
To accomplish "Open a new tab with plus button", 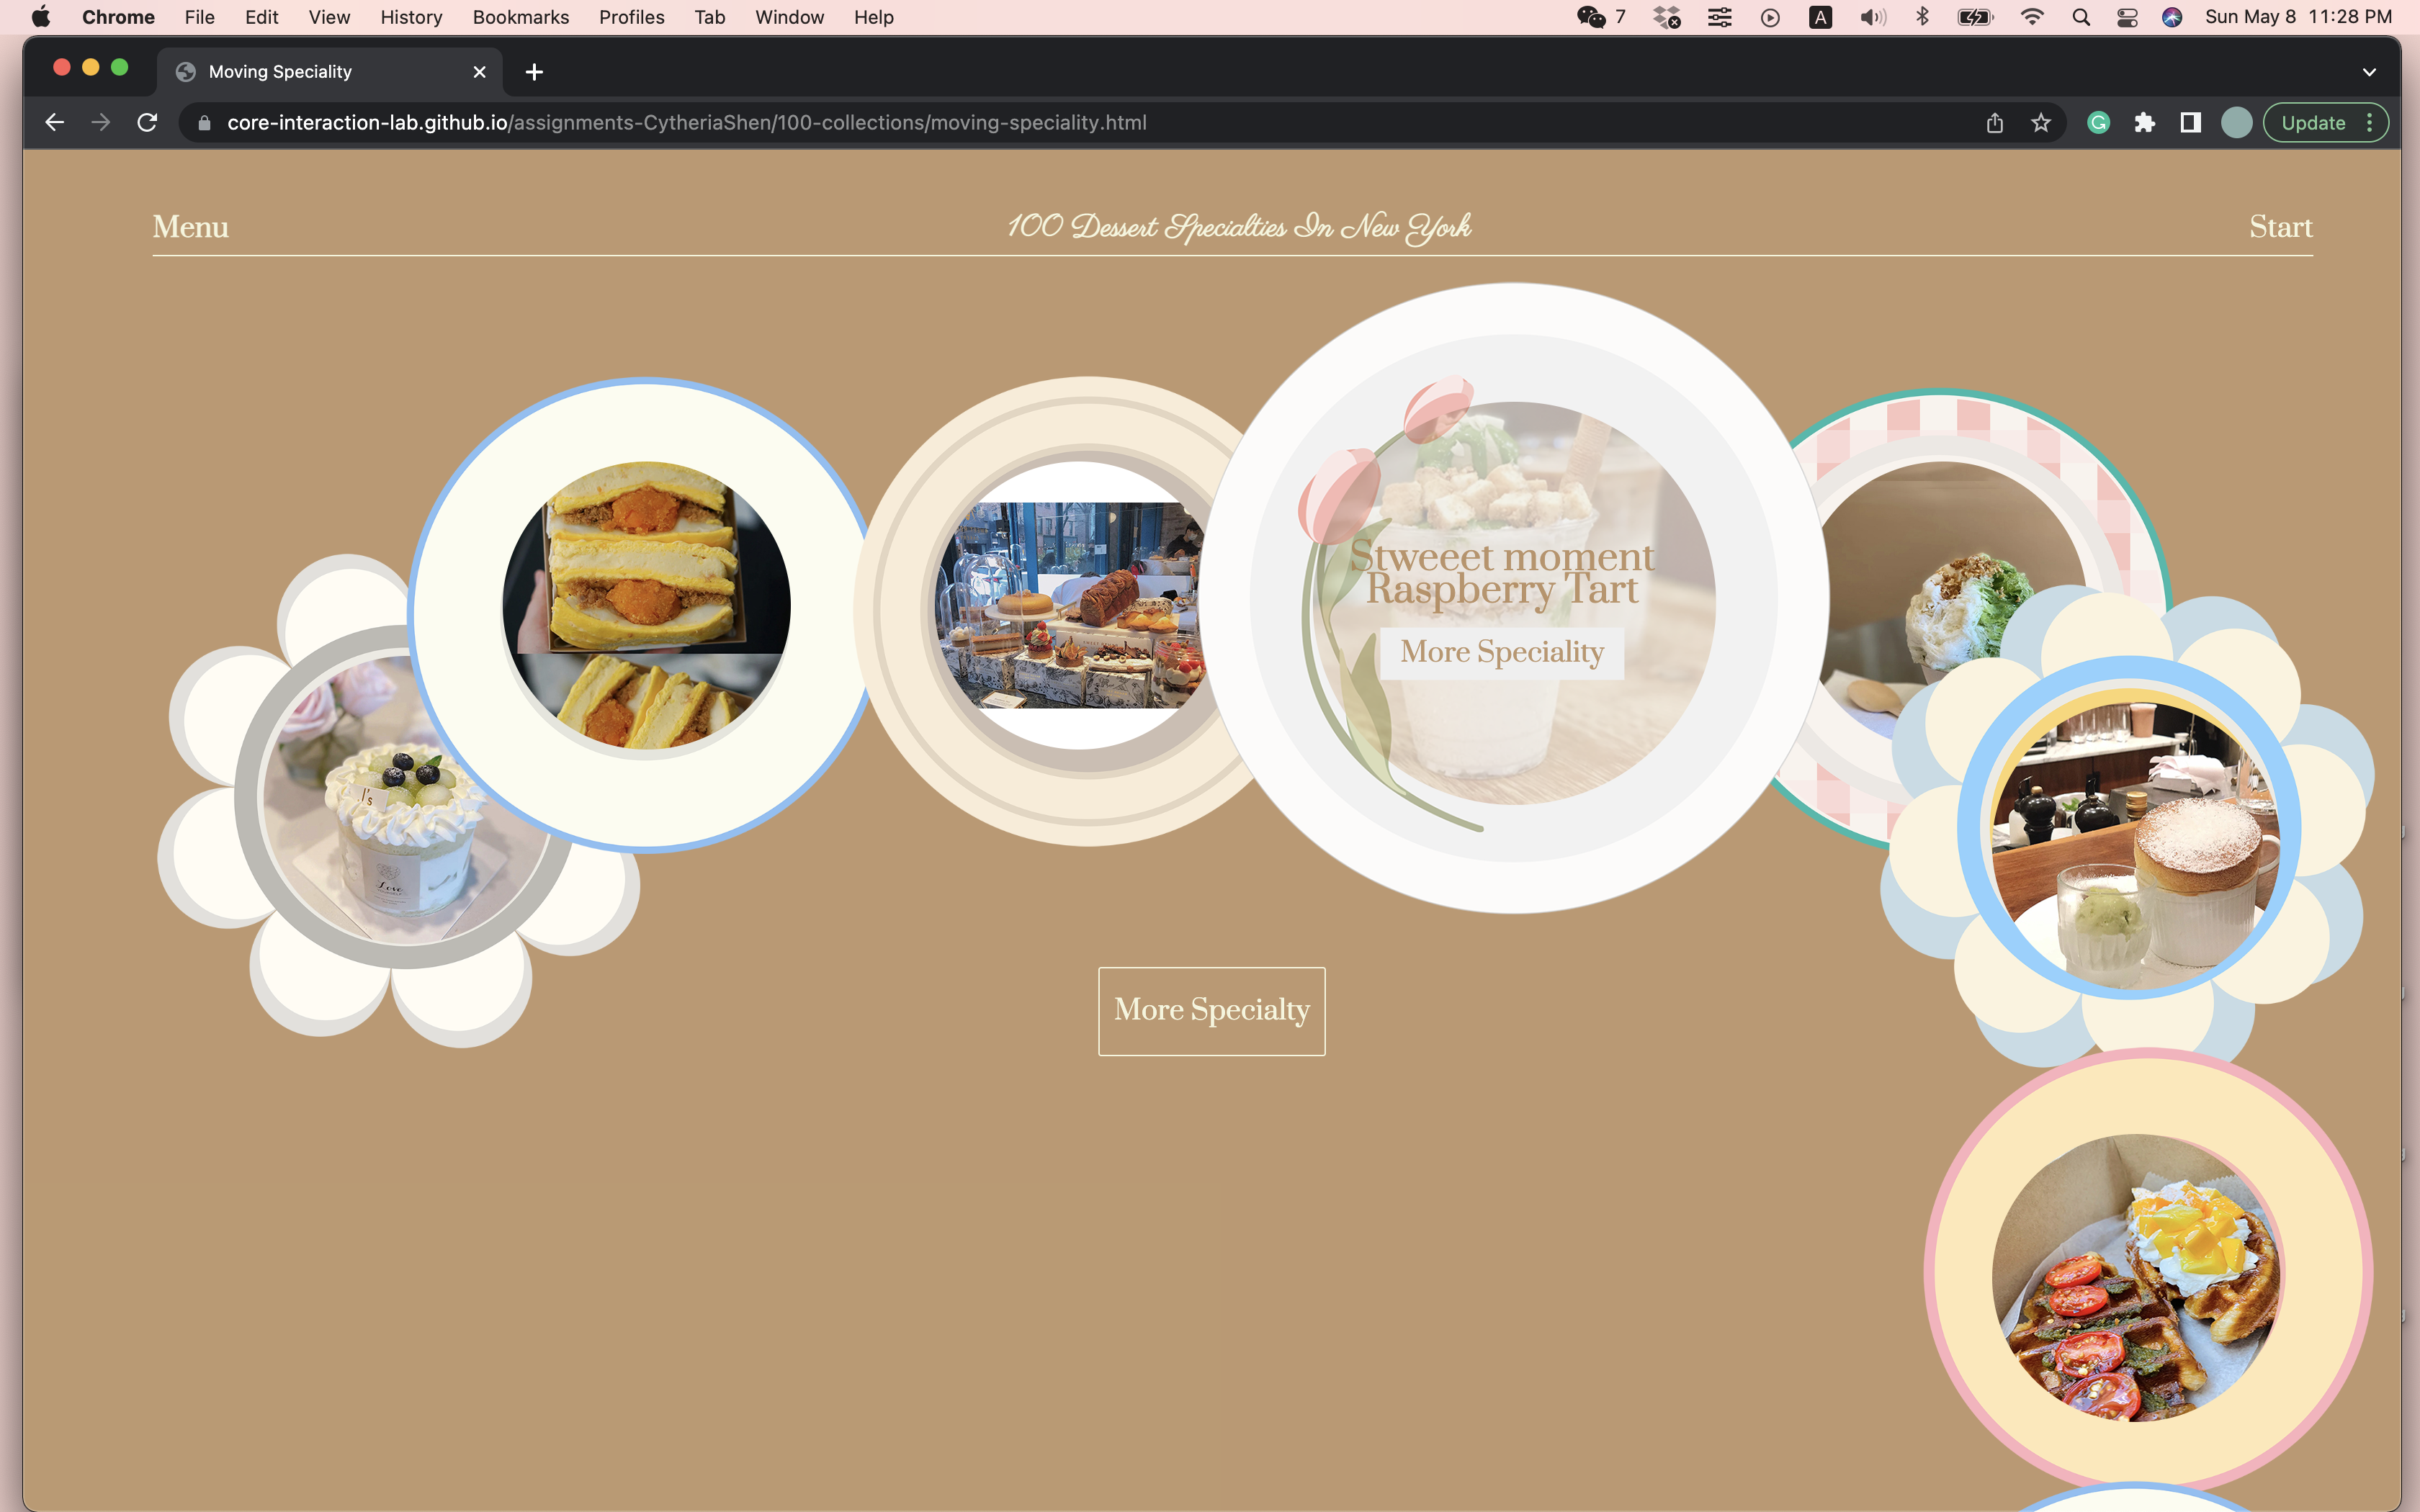I will click(534, 72).
